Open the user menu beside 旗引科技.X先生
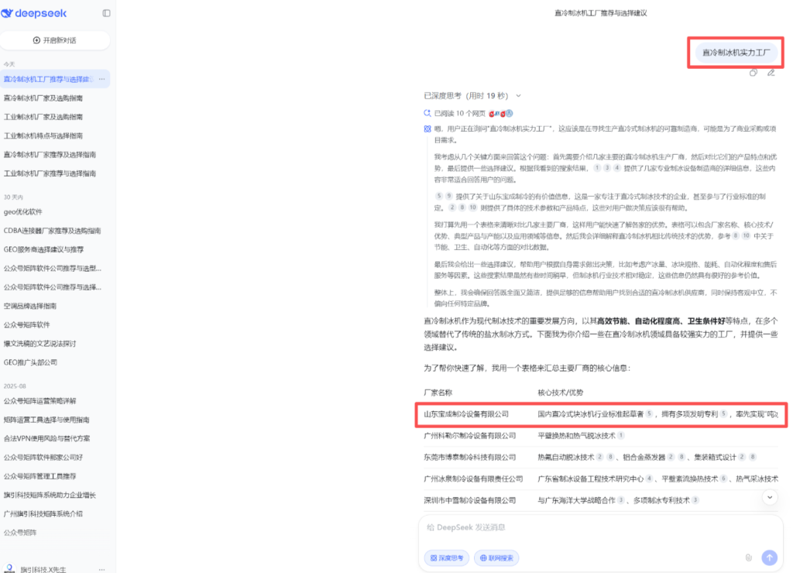793x573 pixels. click(x=101, y=569)
